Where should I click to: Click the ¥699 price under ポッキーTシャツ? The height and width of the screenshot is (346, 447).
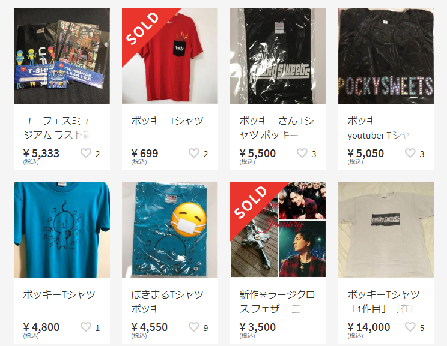(145, 154)
